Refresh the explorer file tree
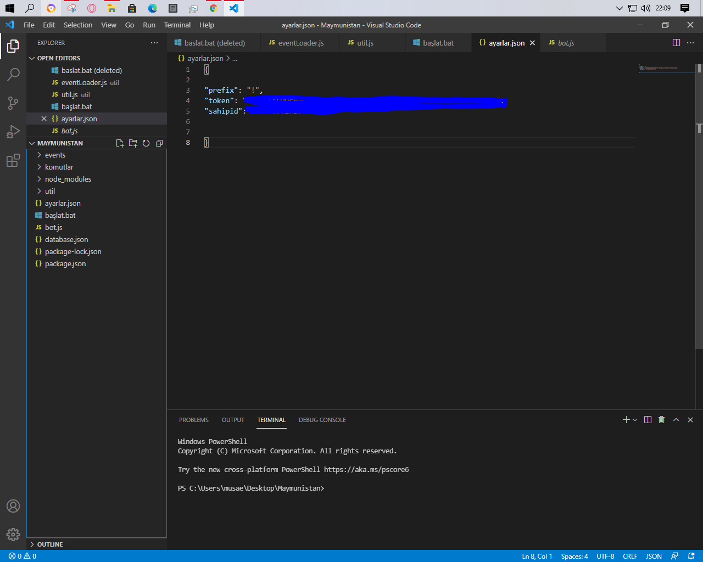 [146, 143]
